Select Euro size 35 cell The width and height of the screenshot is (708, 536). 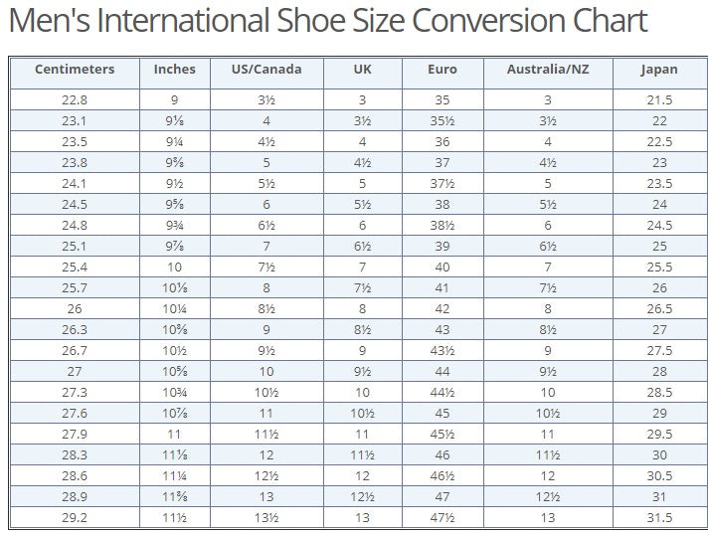click(442, 100)
